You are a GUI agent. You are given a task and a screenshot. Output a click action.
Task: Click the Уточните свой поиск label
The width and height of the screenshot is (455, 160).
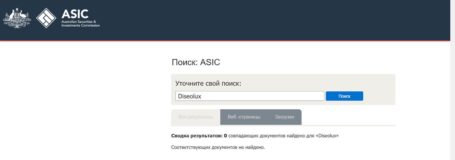[208, 84]
